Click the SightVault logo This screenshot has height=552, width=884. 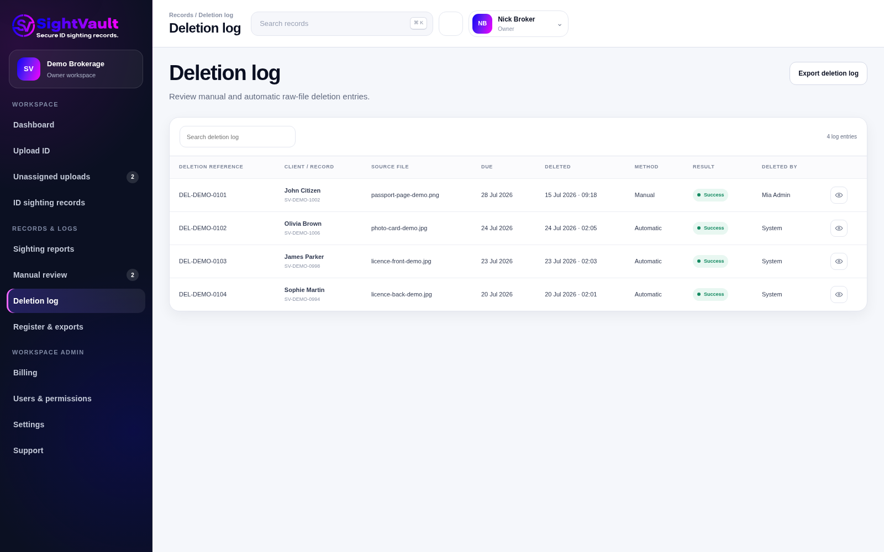pos(65,26)
